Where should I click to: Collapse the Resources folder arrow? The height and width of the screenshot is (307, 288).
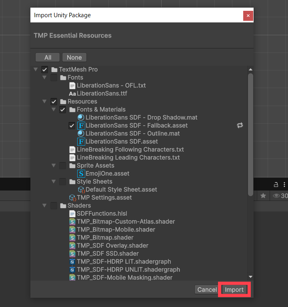point(45,101)
